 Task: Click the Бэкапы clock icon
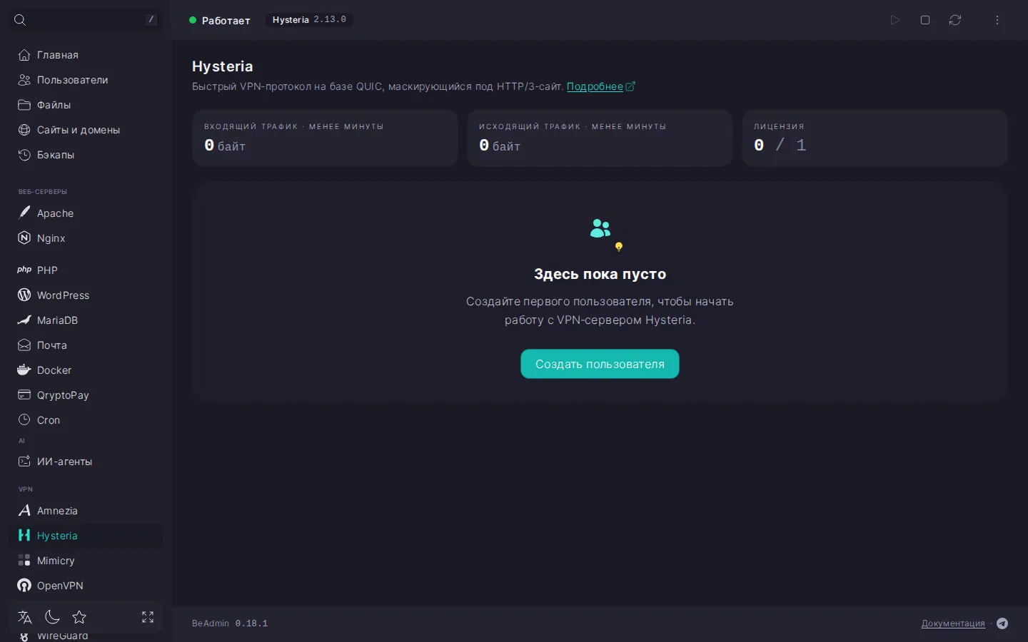point(24,155)
